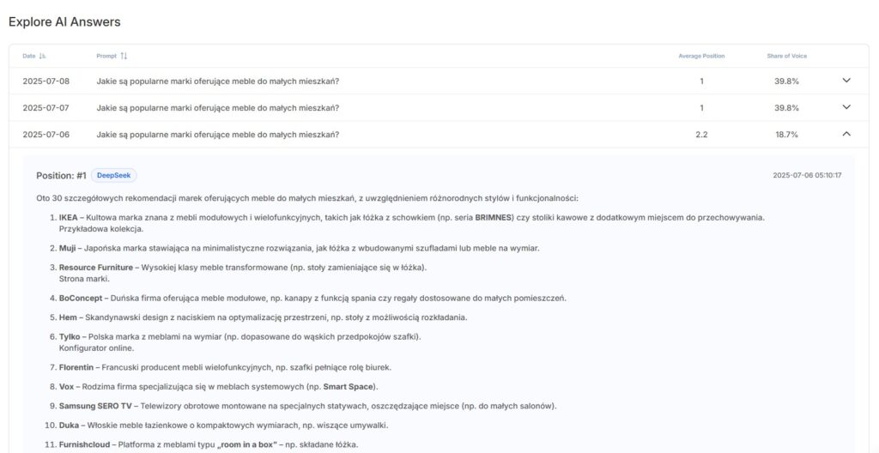
Task: Click the Muji brand name
Action: pos(67,248)
